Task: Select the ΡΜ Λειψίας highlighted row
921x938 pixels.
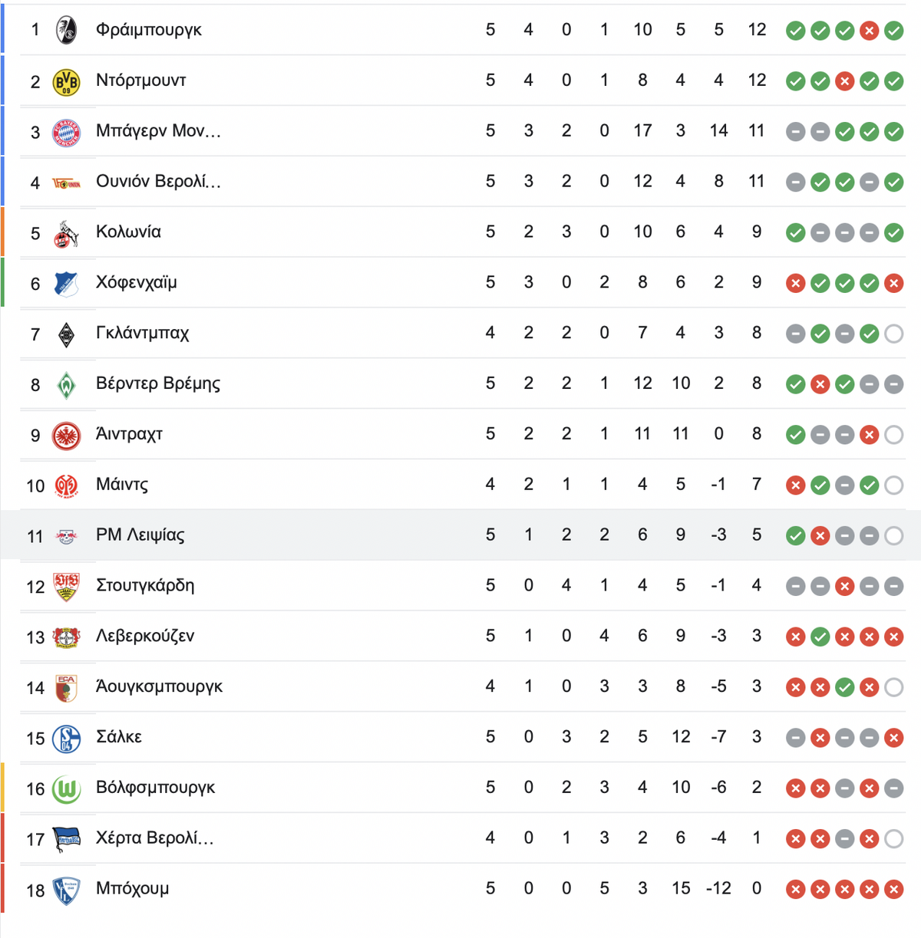Action: click(460, 535)
